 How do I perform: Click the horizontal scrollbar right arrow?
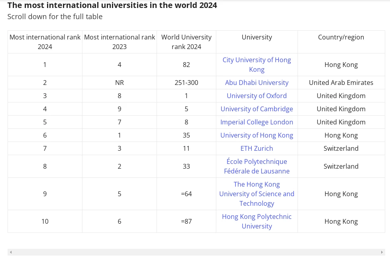click(x=382, y=252)
